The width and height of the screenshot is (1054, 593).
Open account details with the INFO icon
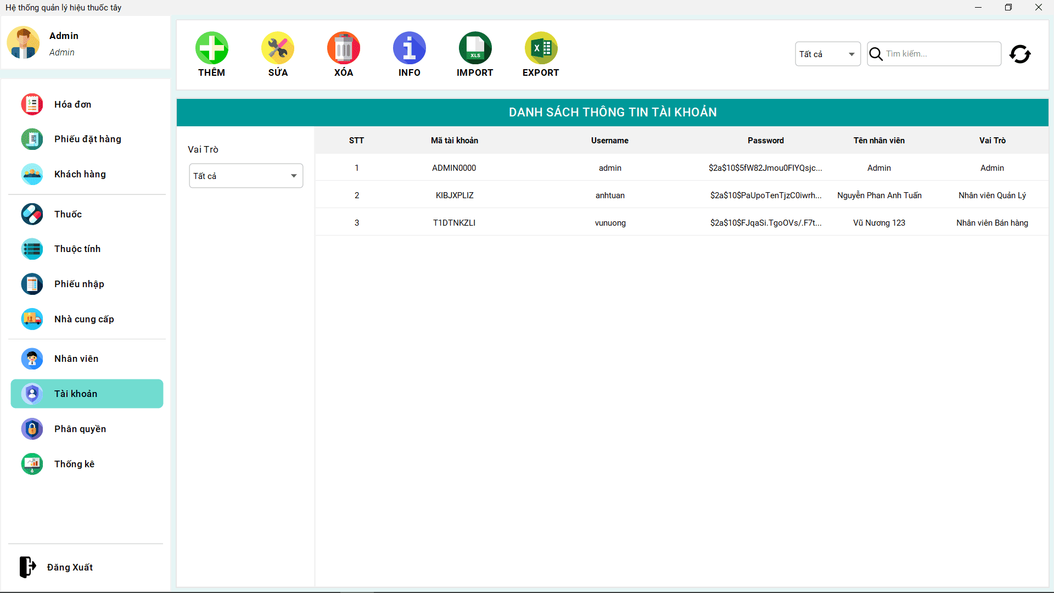click(x=409, y=48)
